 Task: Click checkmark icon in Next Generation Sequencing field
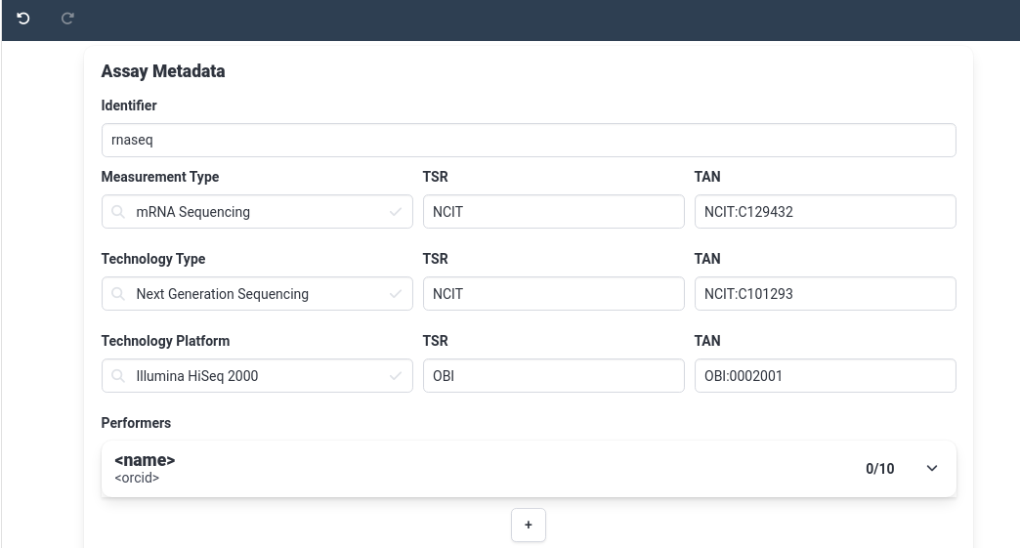click(396, 294)
